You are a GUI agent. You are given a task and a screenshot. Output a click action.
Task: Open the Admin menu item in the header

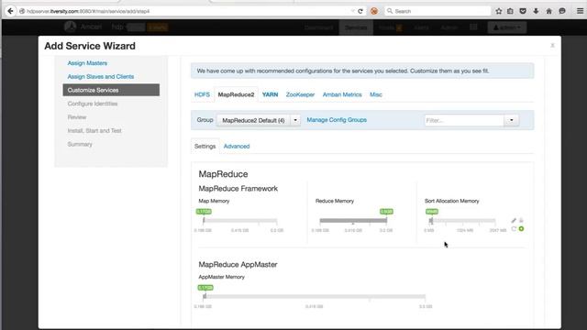tap(449, 27)
